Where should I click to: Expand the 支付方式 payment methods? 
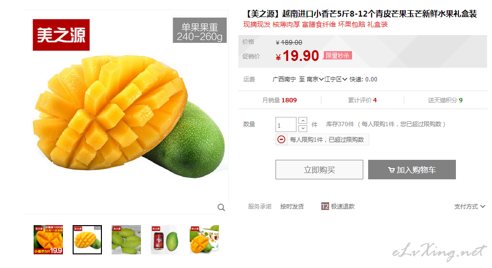[x=470, y=207]
